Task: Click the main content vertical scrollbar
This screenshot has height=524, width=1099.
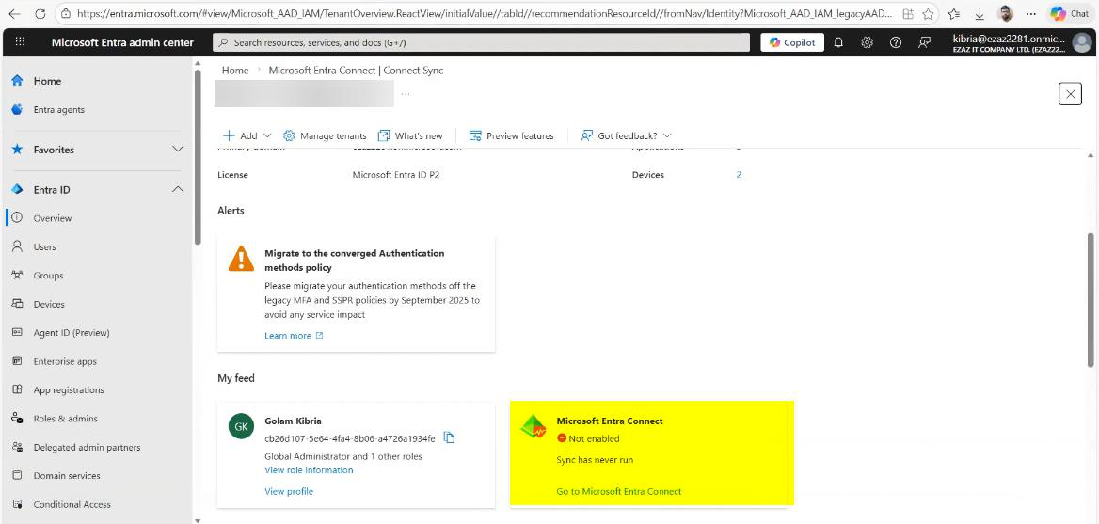Action: [1090, 300]
